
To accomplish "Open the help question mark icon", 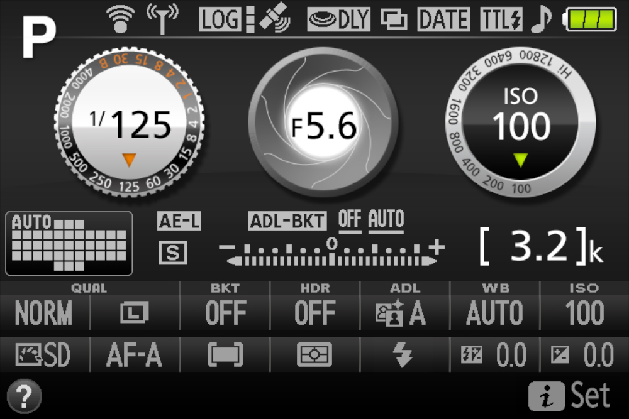I will [x=24, y=396].
